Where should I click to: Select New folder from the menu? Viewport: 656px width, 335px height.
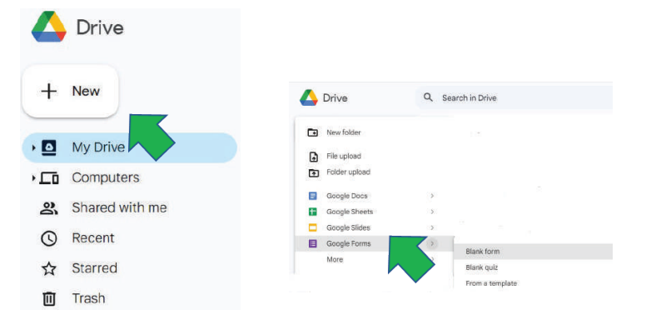click(x=343, y=132)
